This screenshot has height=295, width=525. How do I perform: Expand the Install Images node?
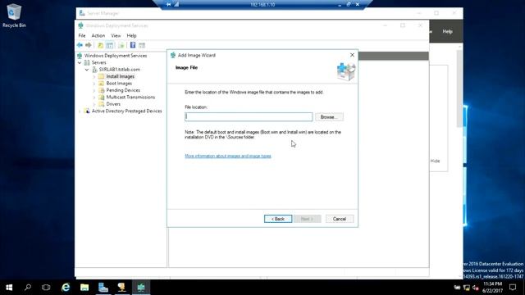pos(94,76)
